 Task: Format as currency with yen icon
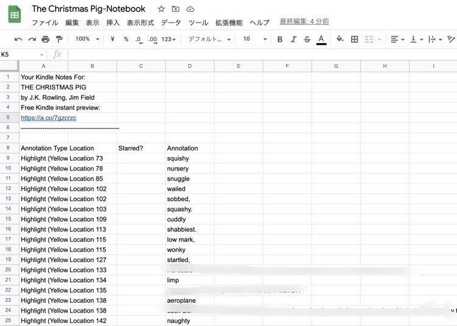[x=113, y=39]
